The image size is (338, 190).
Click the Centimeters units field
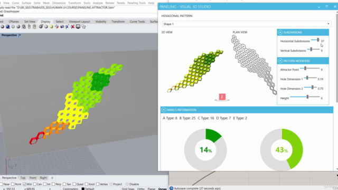pyautogui.click(x=70, y=189)
